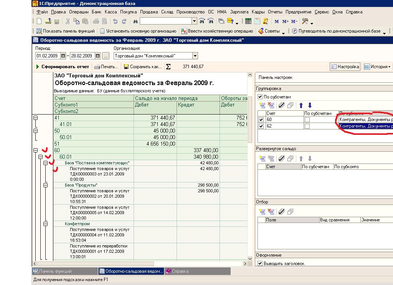Collapse Конфетпром tree node

click(x=45, y=224)
